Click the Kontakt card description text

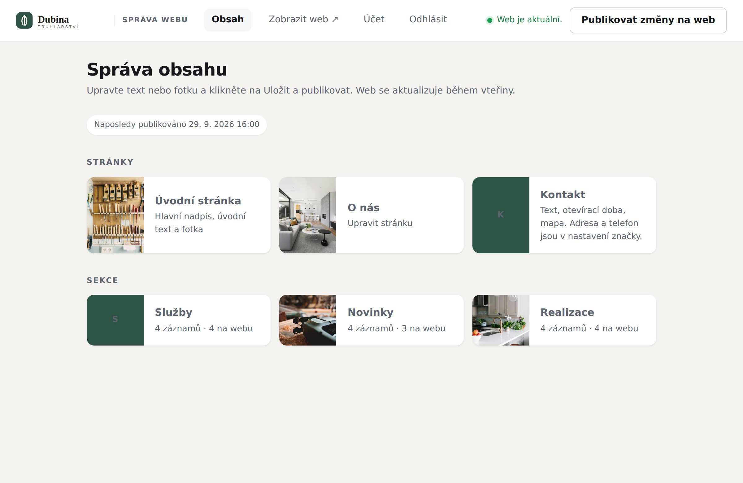(x=591, y=223)
